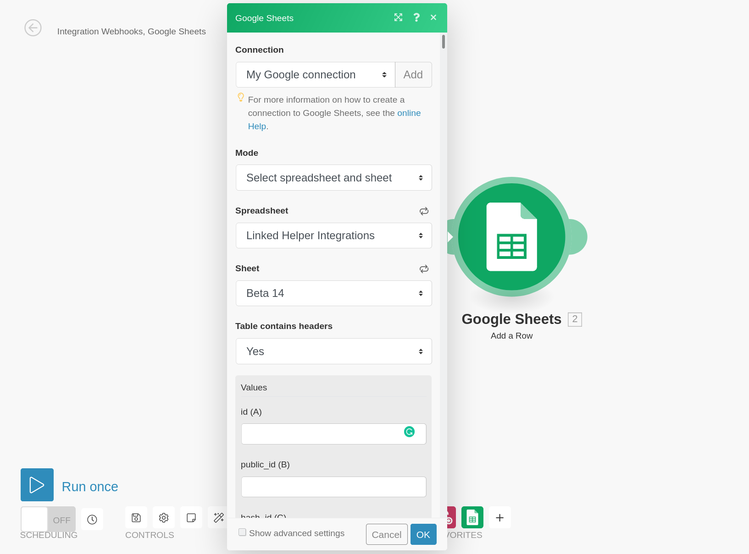Enable Show advanced settings checkbox
Screen dimensions: 749x554
point(242,532)
